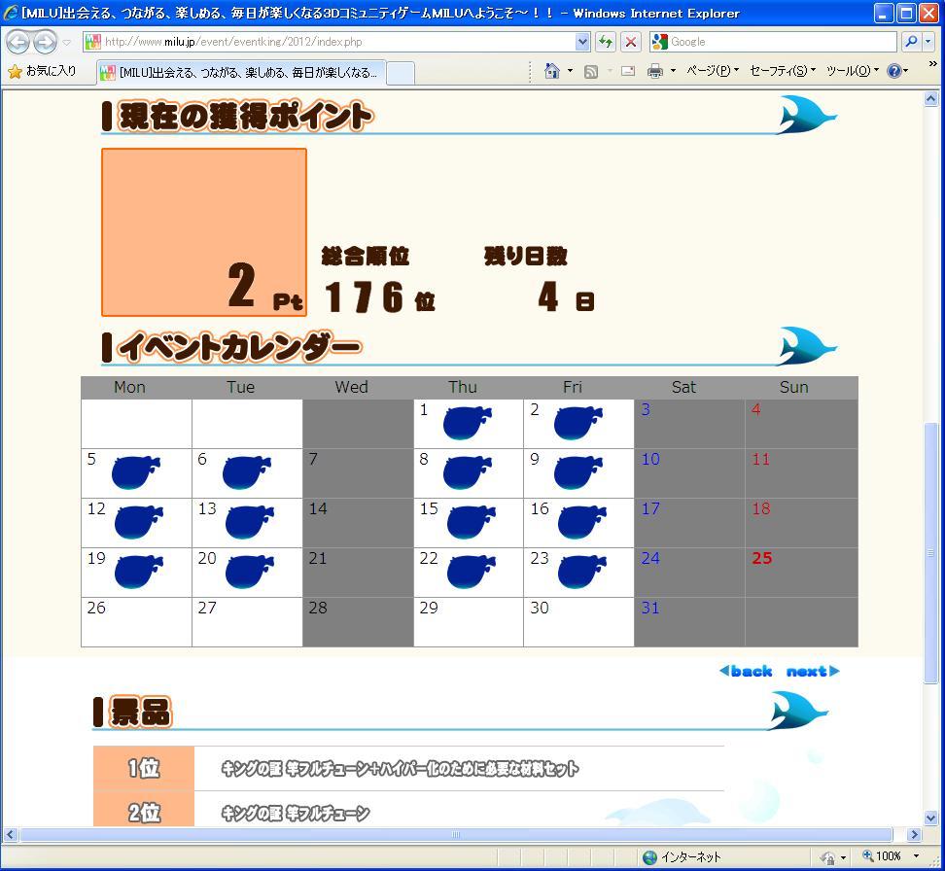Click the pufferfish stamp on day 6
The image size is (945, 871).
247,472
